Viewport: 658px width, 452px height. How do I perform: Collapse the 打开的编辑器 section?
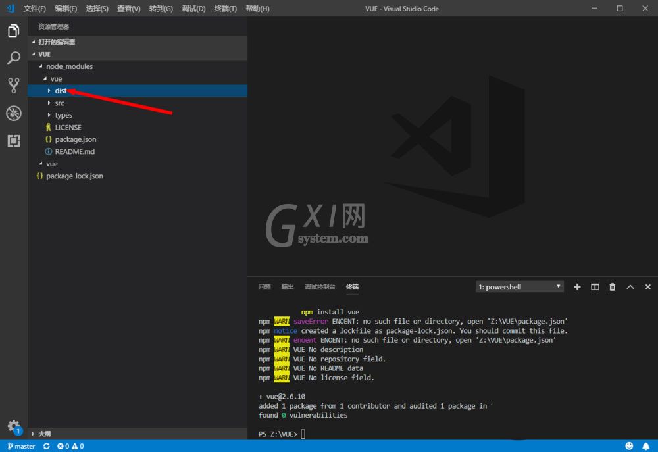pyautogui.click(x=138, y=42)
